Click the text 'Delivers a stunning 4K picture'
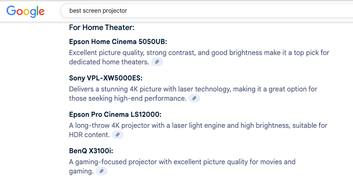Viewport: 353px width, 182px height. (116, 89)
